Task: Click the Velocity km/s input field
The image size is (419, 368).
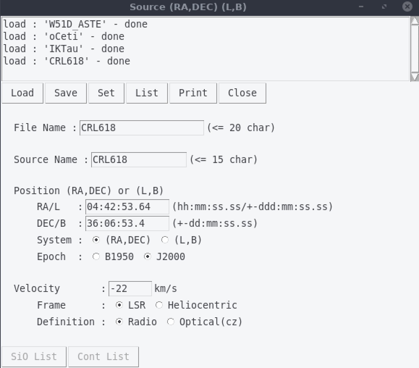Action: (x=130, y=289)
